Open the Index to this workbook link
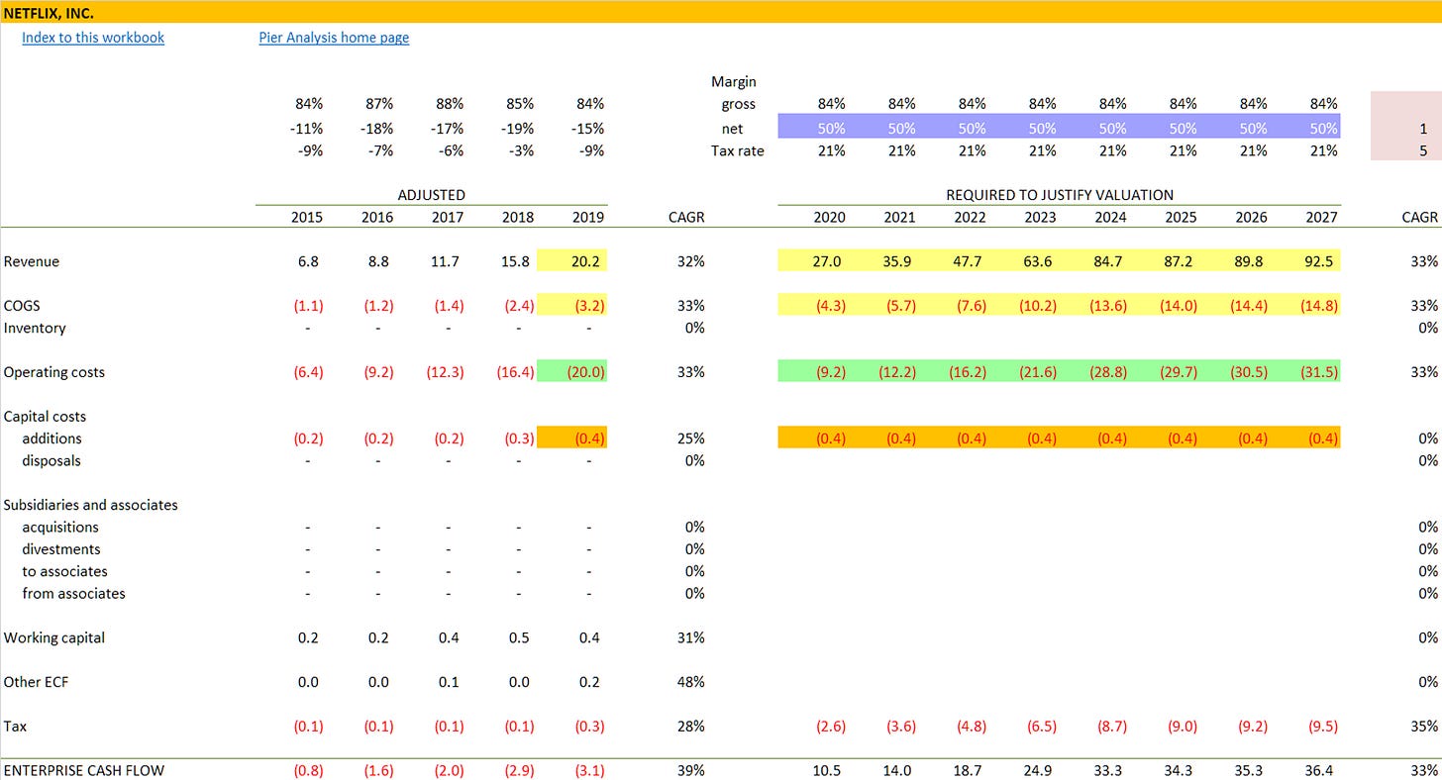Screen dimensions: 1442x780 click(x=93, y=38)
